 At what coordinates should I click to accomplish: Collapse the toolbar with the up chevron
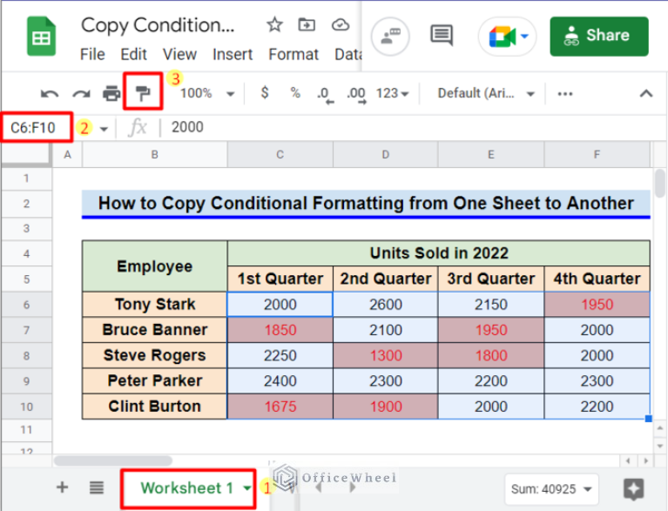click(x=646, y=93)
